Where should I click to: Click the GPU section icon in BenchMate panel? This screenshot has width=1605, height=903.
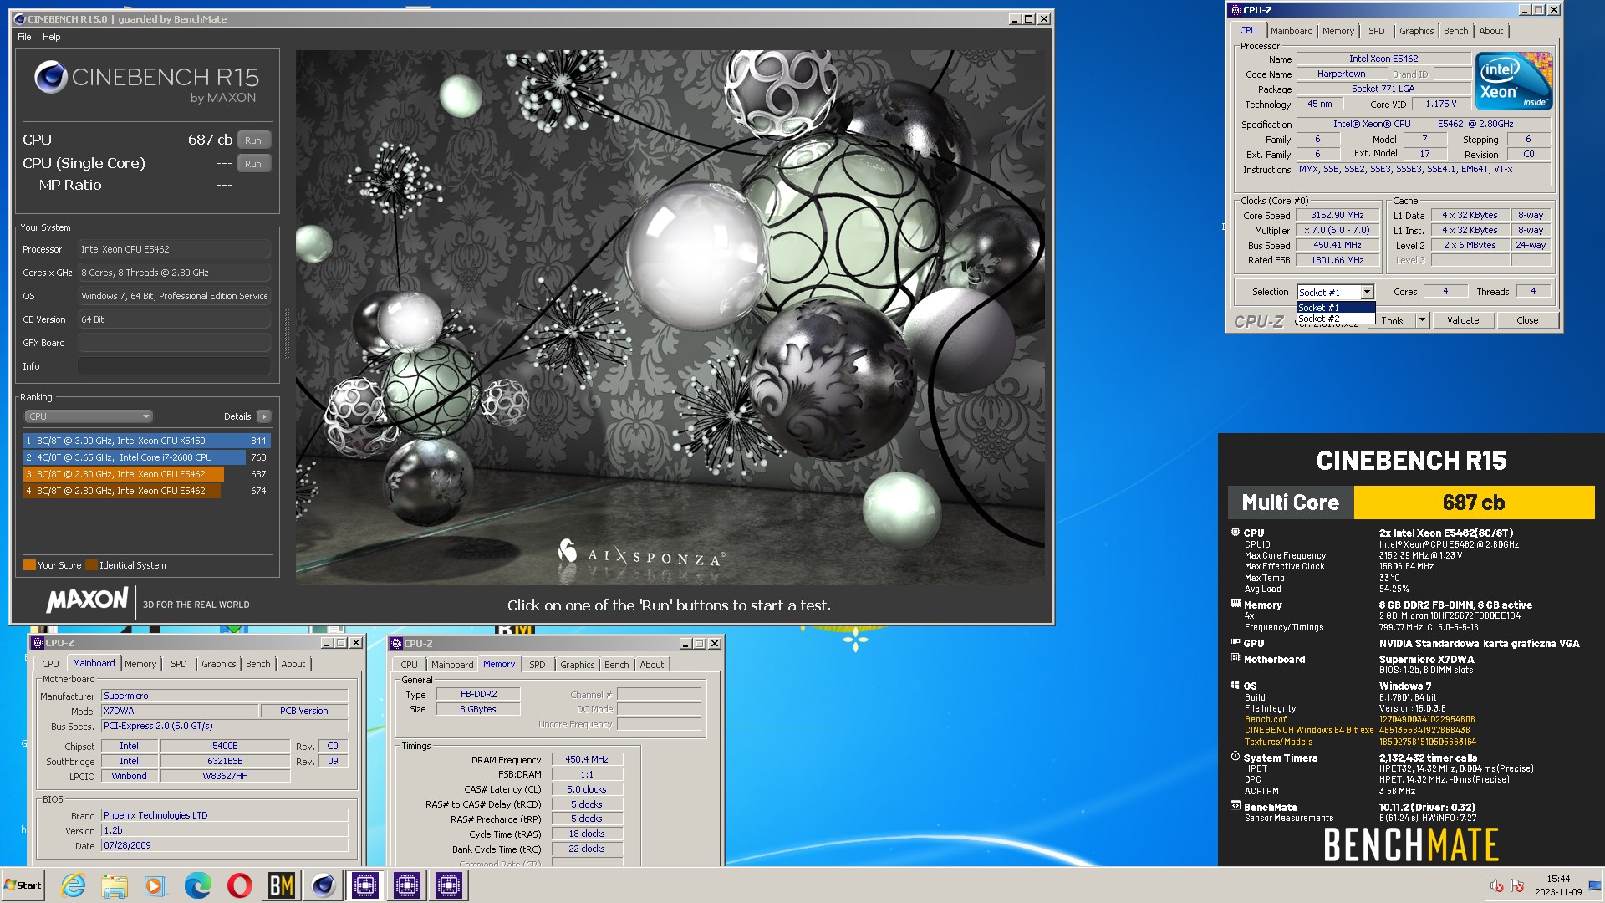tap(1236, 642)
